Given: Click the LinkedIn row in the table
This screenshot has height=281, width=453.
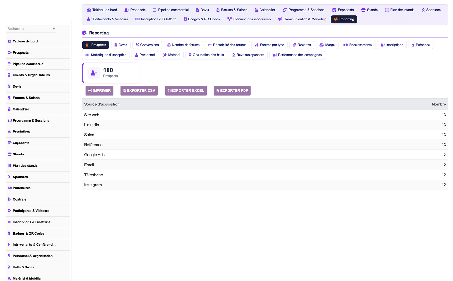Looking at the screenshot, I should pos(265,125).
